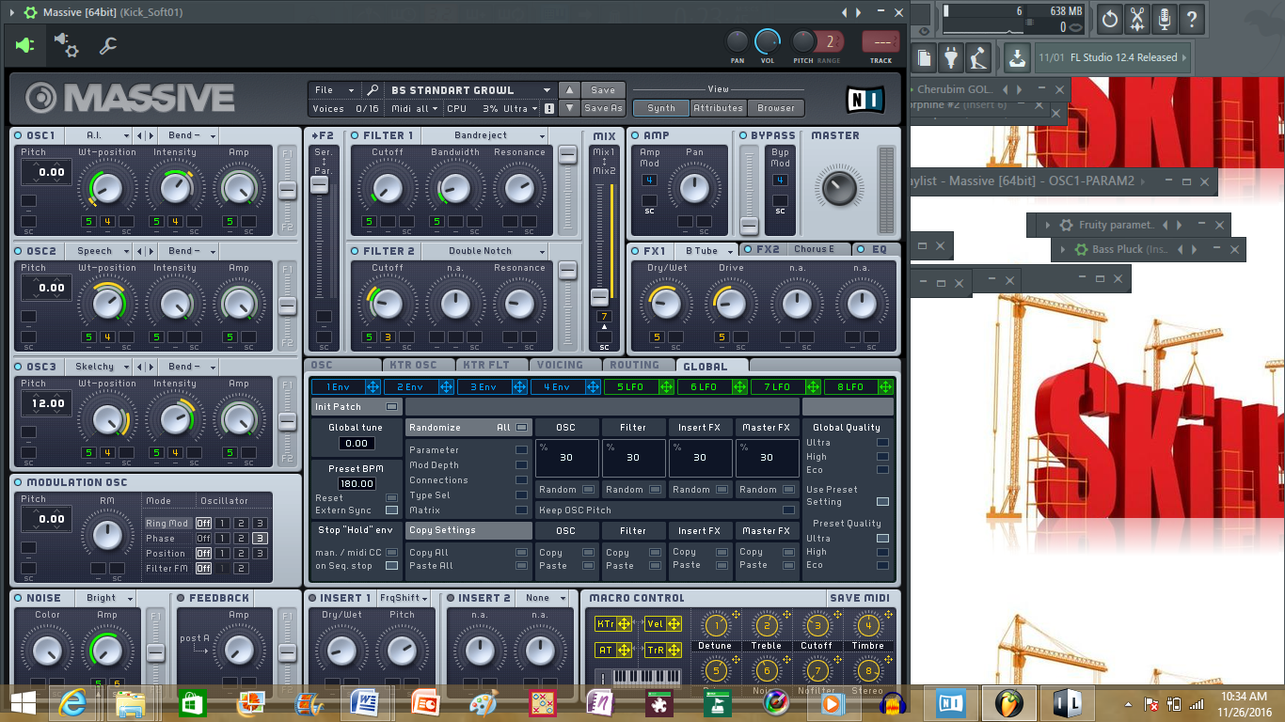This screenshot has width=1285, height=722.
Task: Click the Save button next to preset name
Action: [603, 90]
